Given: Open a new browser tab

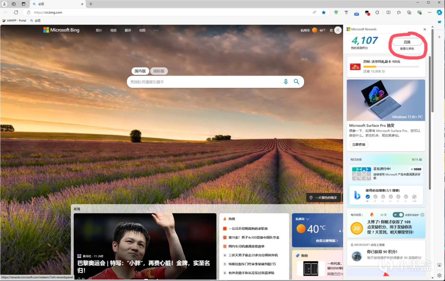Looking at the screenshot, I should [x=91, y=4].
